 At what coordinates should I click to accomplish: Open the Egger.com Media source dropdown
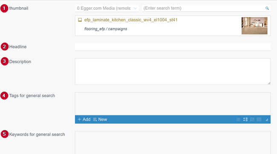tap(107, 8)
